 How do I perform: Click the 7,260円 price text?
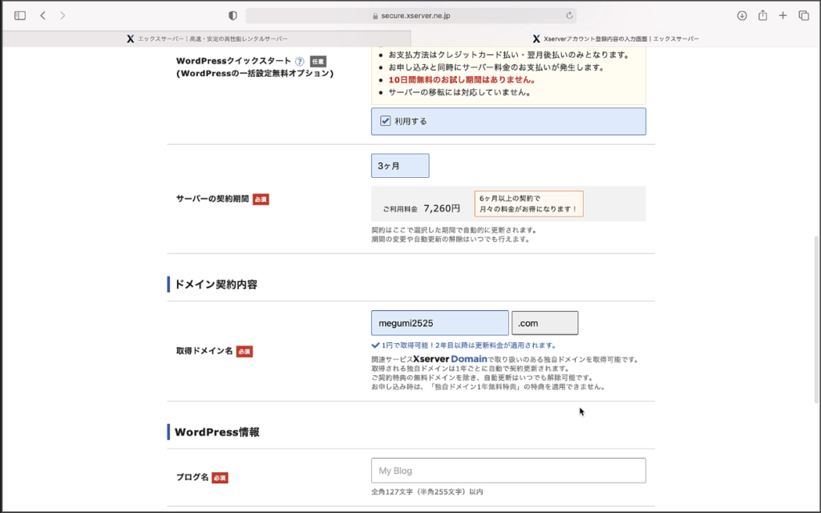(x=442, y=208)
